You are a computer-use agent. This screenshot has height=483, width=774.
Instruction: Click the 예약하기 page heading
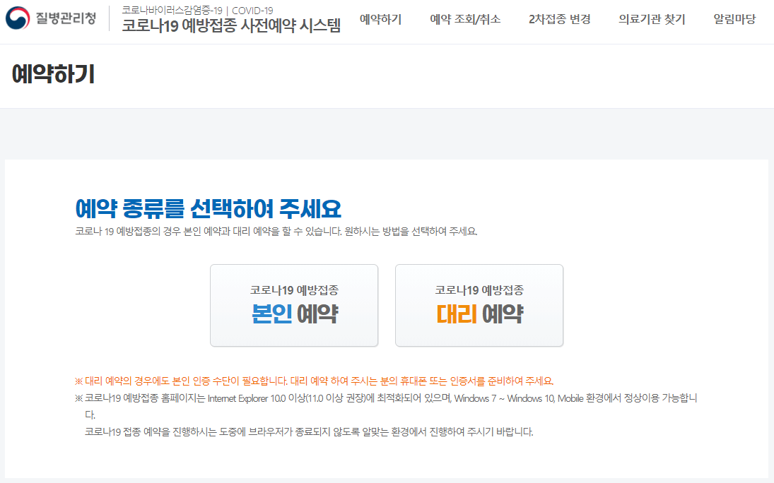(x=53, y=74)
